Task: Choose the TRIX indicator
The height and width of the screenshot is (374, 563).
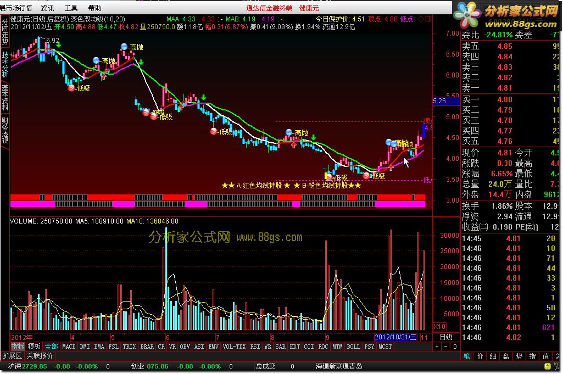Action: click(129, 347)
